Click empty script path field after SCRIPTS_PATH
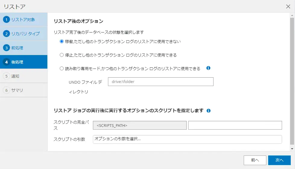295x169 pixels. point(235,125)
